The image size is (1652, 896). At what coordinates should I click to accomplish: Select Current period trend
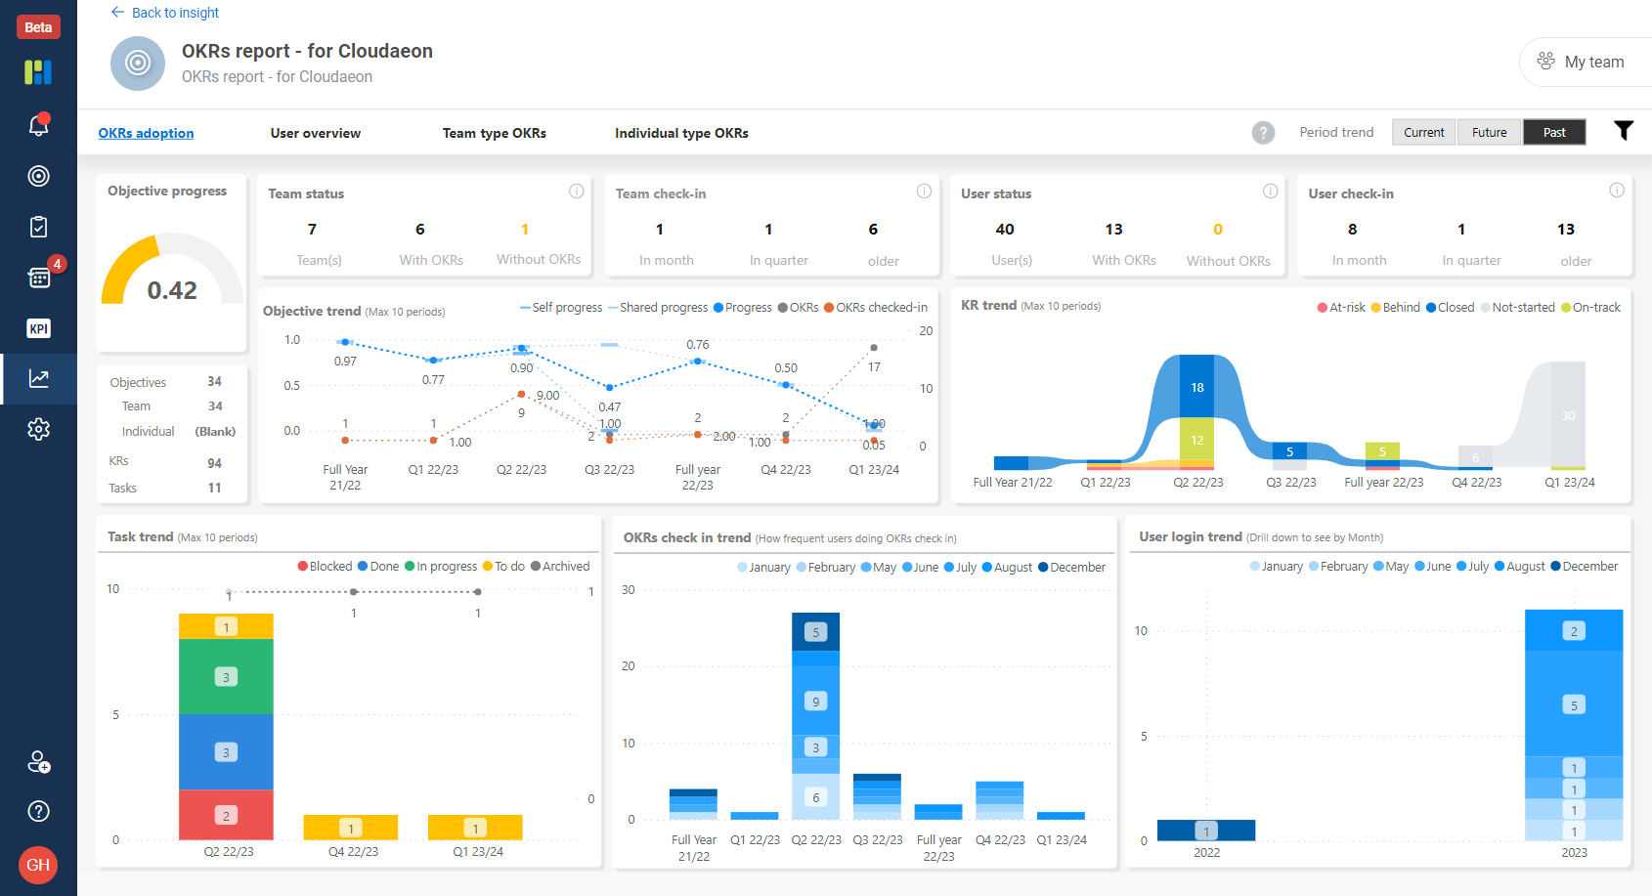pos(1423,132)
